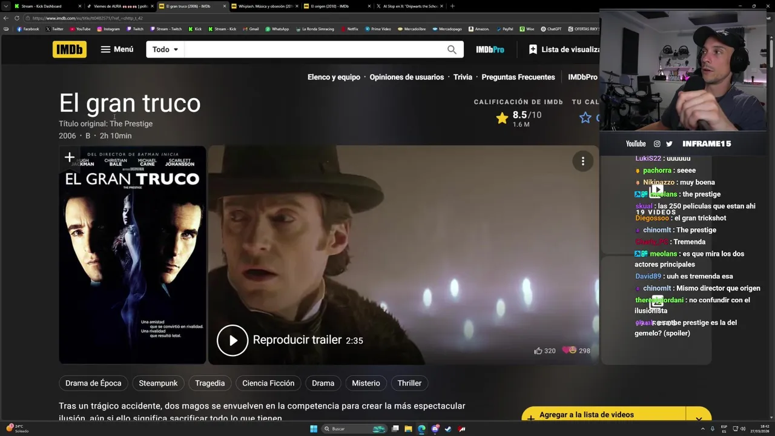Open Preguntas Frecuentes
775x436 pixels.
(518, 77)
